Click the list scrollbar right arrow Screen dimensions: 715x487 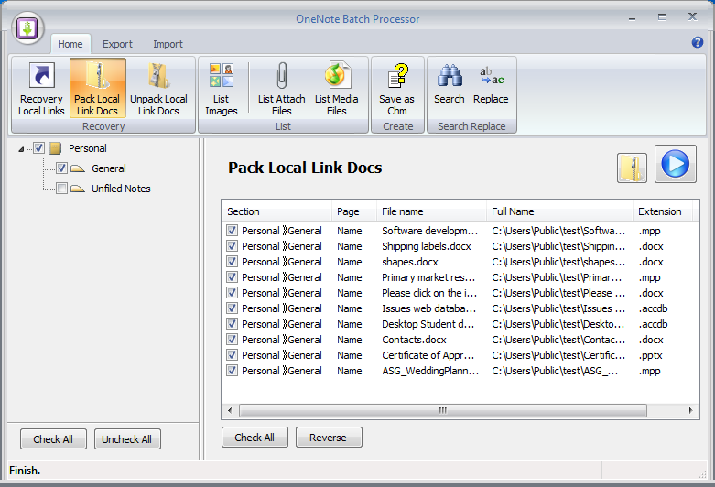click(x=691, y=410)
